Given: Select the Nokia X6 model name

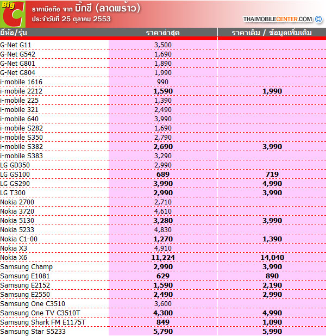Looking at the screenshot, I should 14,257.
